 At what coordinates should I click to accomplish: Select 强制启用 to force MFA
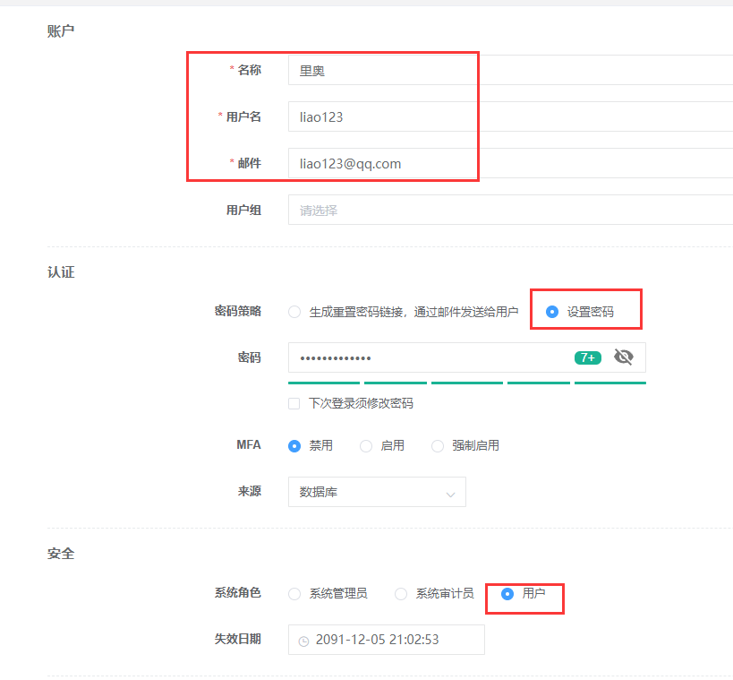point(437,444)
